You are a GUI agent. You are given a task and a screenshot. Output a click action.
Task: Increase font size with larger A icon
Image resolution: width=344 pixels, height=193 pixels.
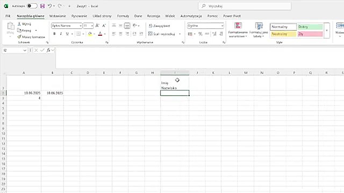point(97,26)
